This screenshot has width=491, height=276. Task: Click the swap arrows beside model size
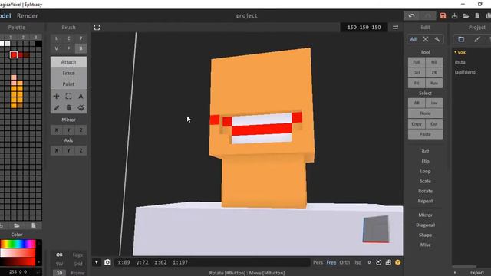point(396,28)
